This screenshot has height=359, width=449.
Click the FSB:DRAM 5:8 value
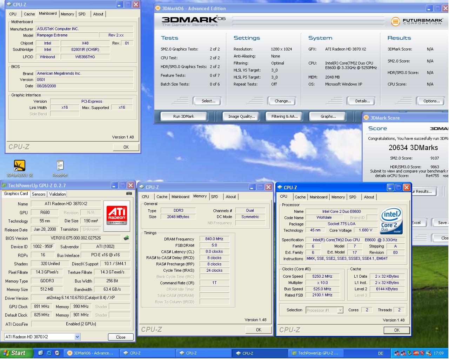pos(214,245)
